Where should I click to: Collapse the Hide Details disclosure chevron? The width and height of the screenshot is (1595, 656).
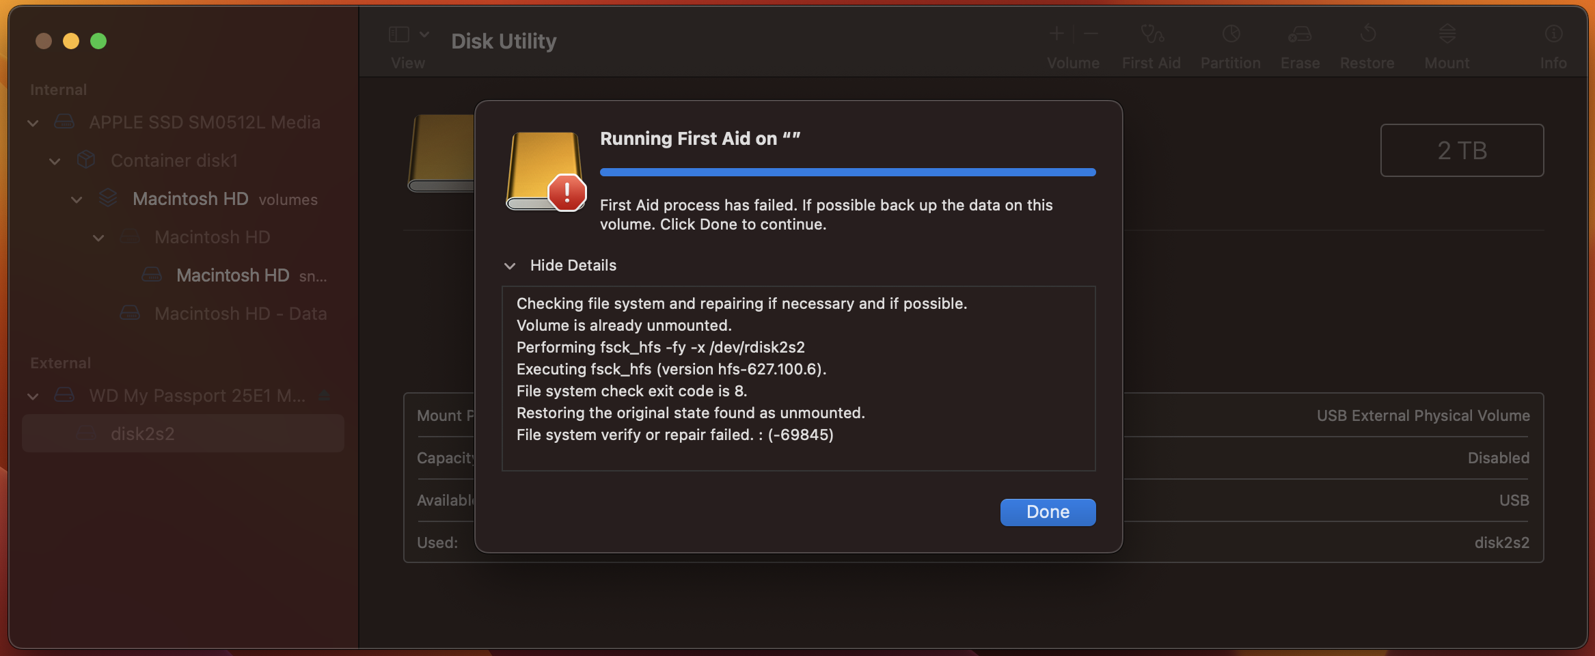click(510, 266)
